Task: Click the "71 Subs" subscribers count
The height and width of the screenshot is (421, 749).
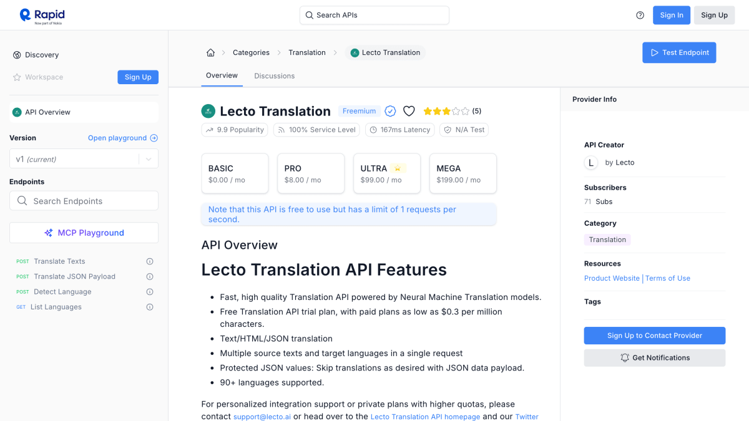Action: pos(598,201)
